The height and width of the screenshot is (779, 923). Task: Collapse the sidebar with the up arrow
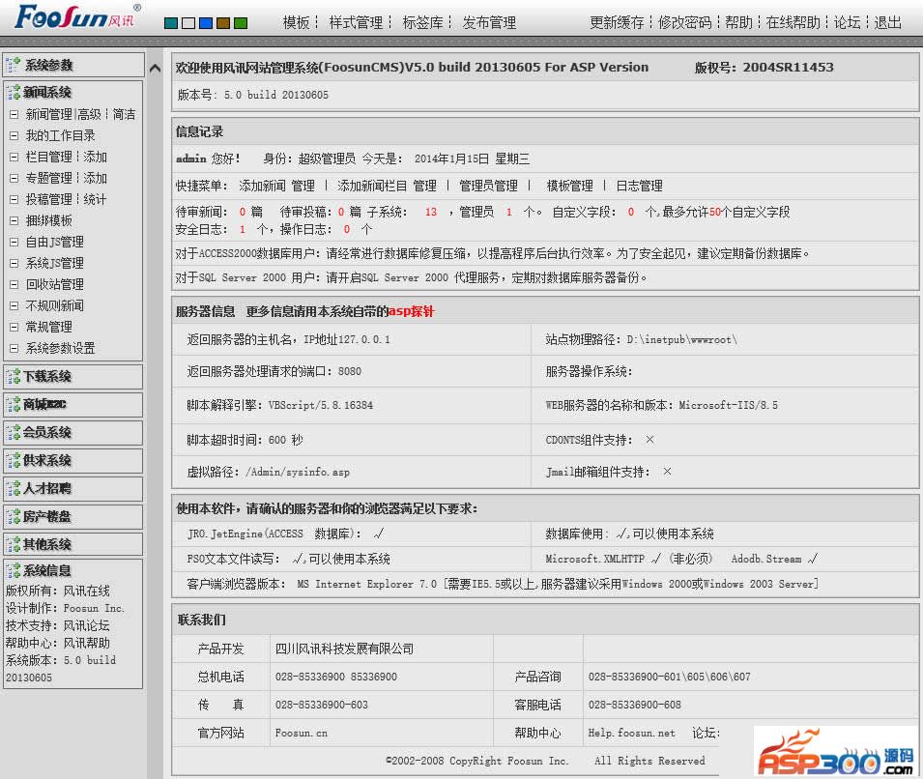(x=156, y=69)
